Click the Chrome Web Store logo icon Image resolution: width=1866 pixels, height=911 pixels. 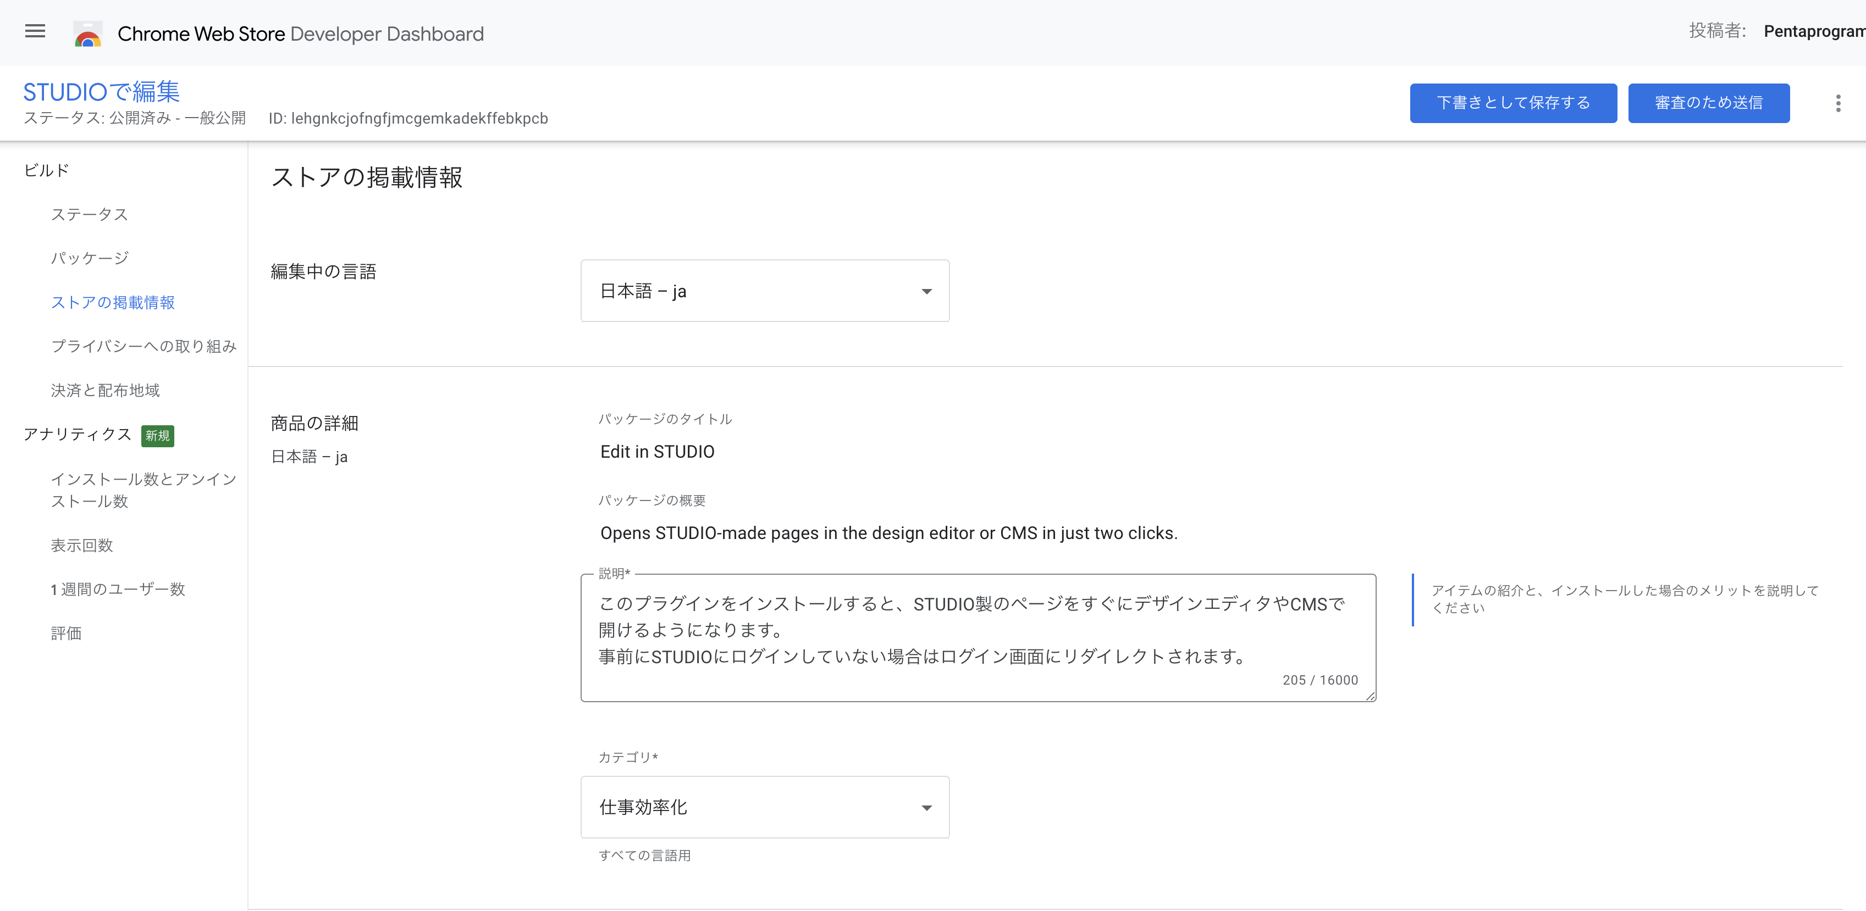coord(87,34)
